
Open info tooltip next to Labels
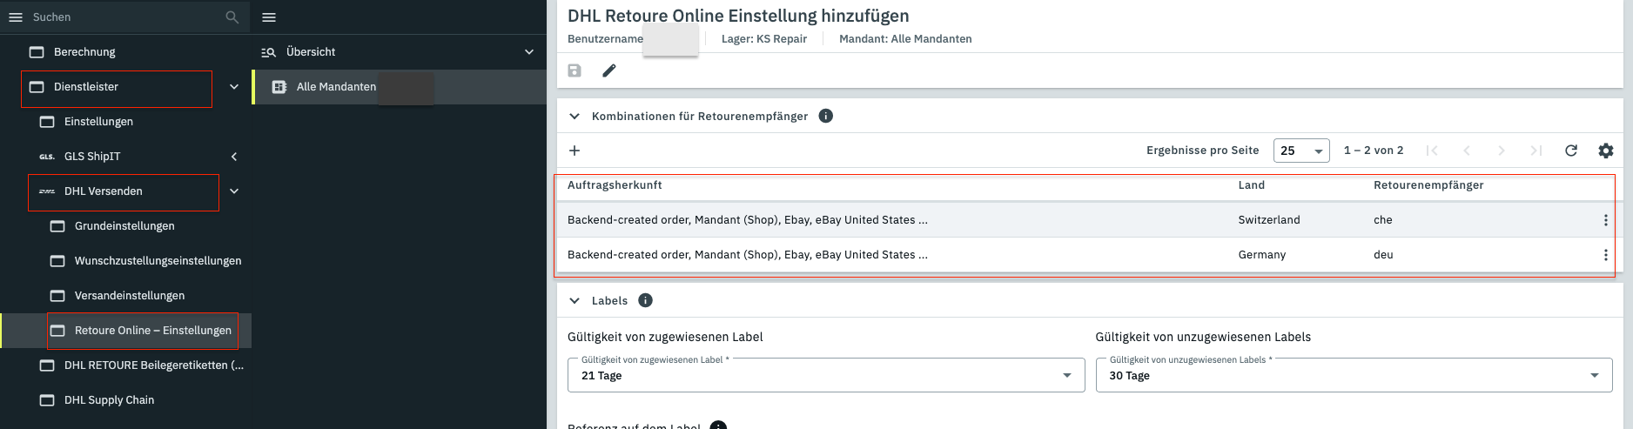pyautogui.click(x=645, y=300)
